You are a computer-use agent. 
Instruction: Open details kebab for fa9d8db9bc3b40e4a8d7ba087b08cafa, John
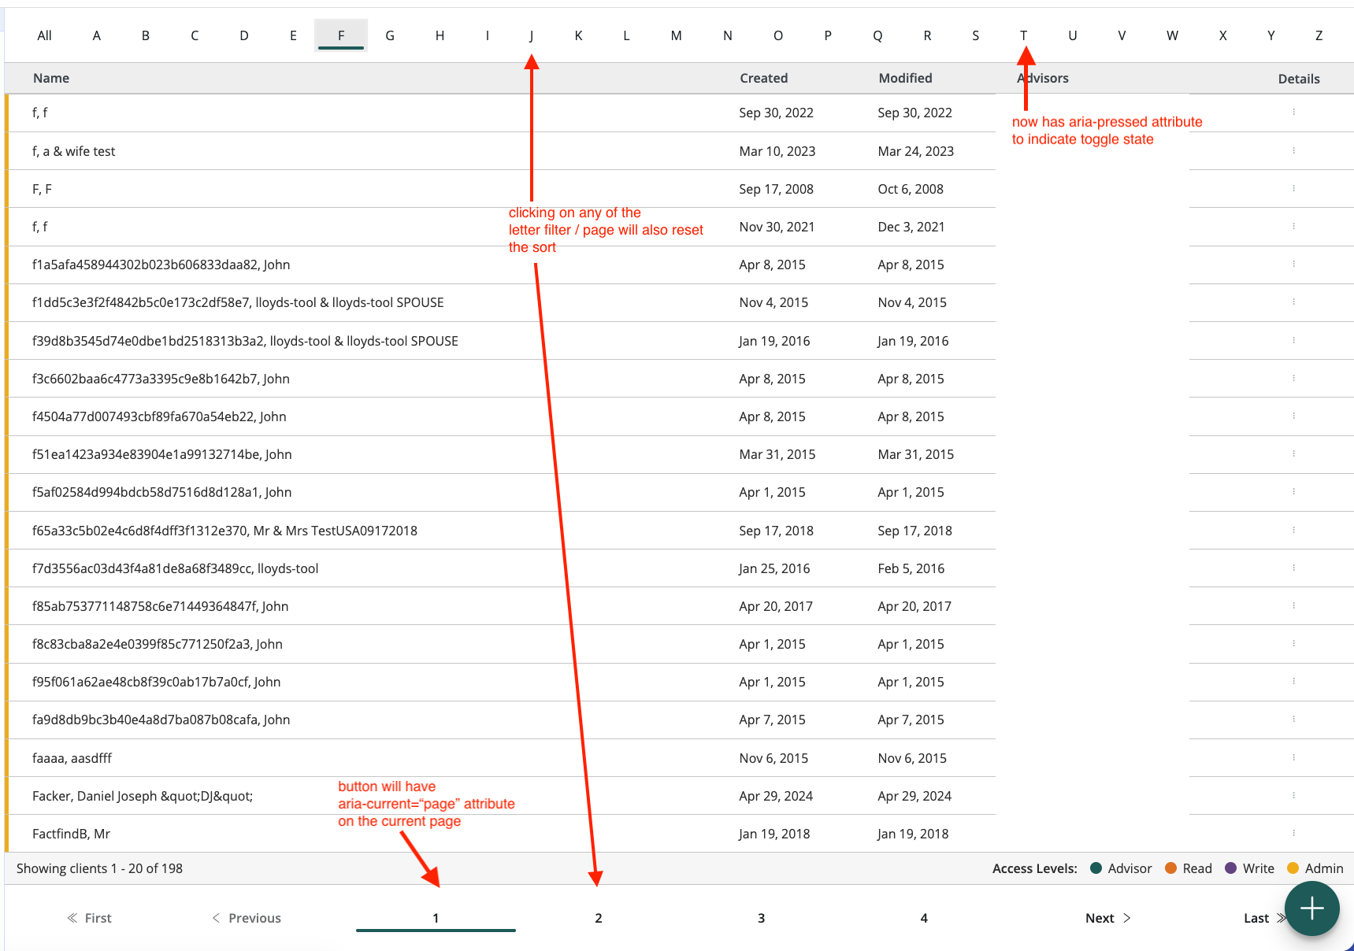1293,719
